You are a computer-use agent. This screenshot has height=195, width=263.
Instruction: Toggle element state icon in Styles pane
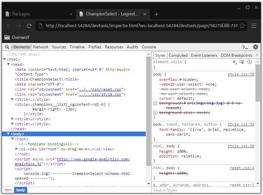[x=242, y=62]
